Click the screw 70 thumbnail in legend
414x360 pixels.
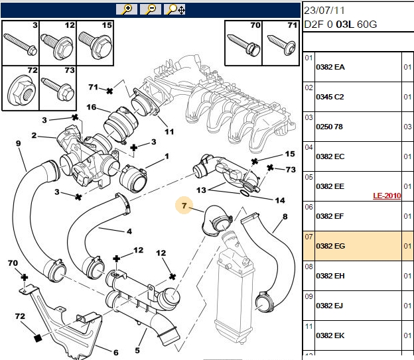point(243,43)
